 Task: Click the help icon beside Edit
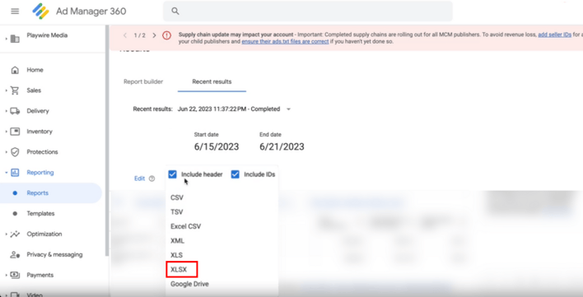tap(152, 179)
